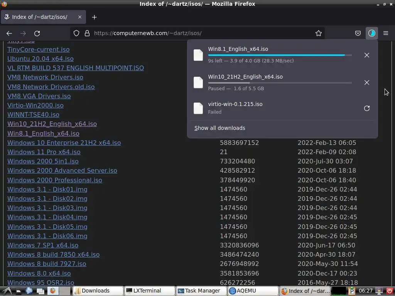The width and height of the screenshot is (395, 296).
Task: Open Windows 3.1 - Disk05.img link
Action: pos(47,227)
